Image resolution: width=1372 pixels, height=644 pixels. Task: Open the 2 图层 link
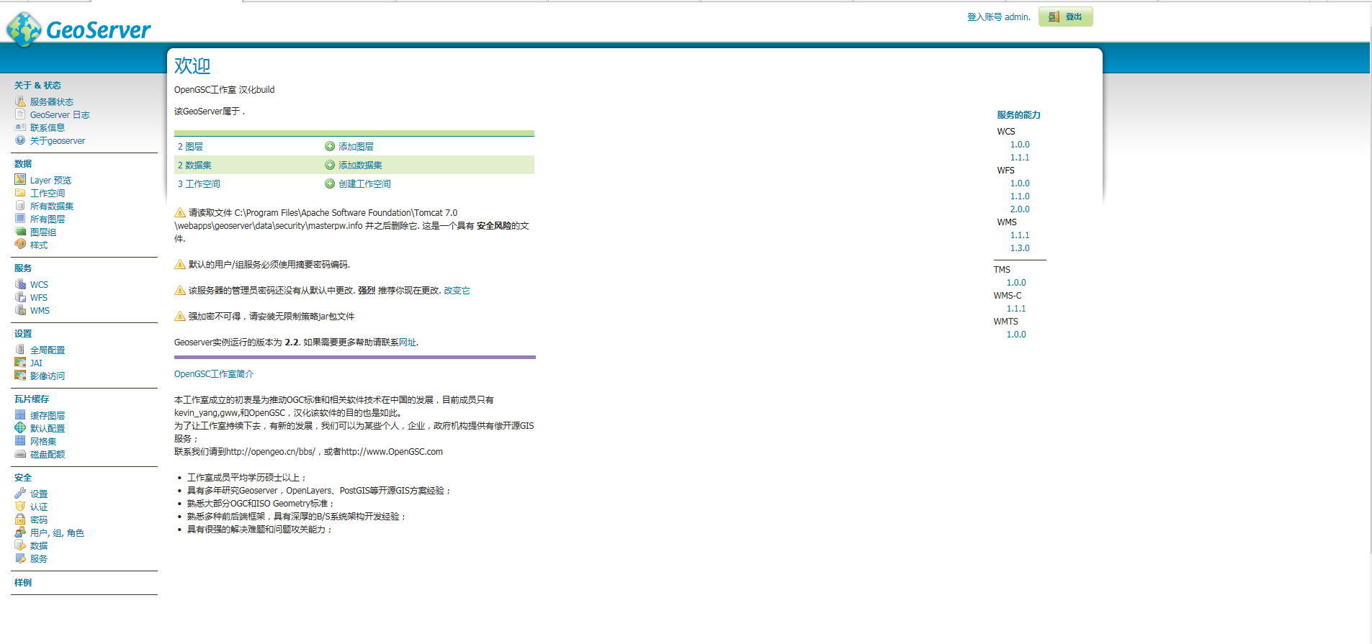[x=190, y=147]
